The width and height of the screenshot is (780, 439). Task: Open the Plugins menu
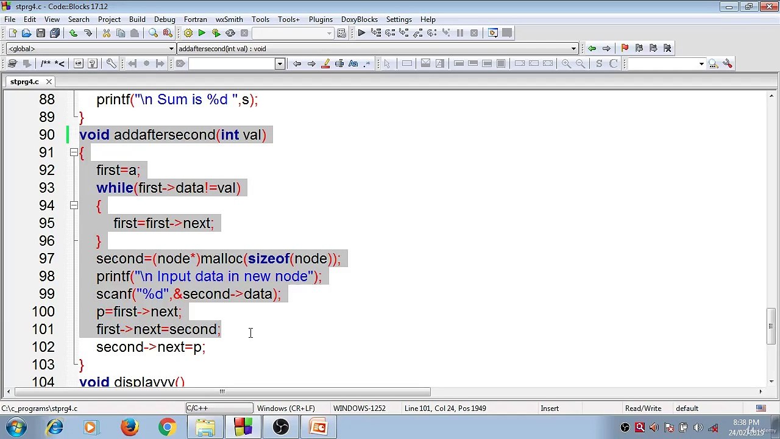pyautogui.click(x=321, y=20)
